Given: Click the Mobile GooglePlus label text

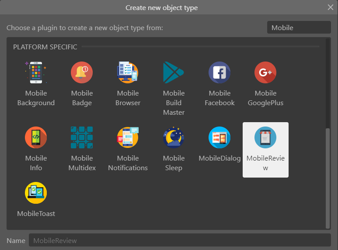Looking at the screenshot, I should click(265, 98).
